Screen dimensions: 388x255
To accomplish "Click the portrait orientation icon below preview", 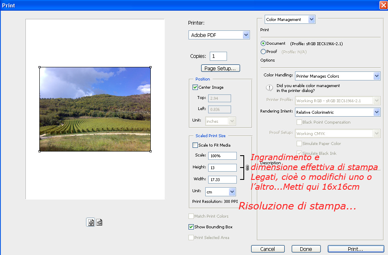I will [91, 222].
